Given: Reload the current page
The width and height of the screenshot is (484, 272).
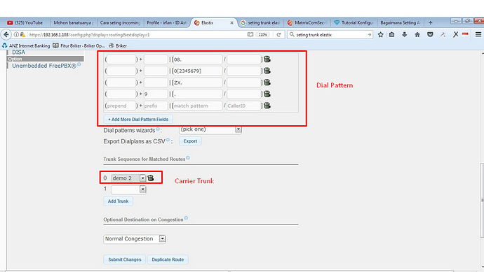Looking at the screenshot, I should pyautogui.click(x=278, y=35).
